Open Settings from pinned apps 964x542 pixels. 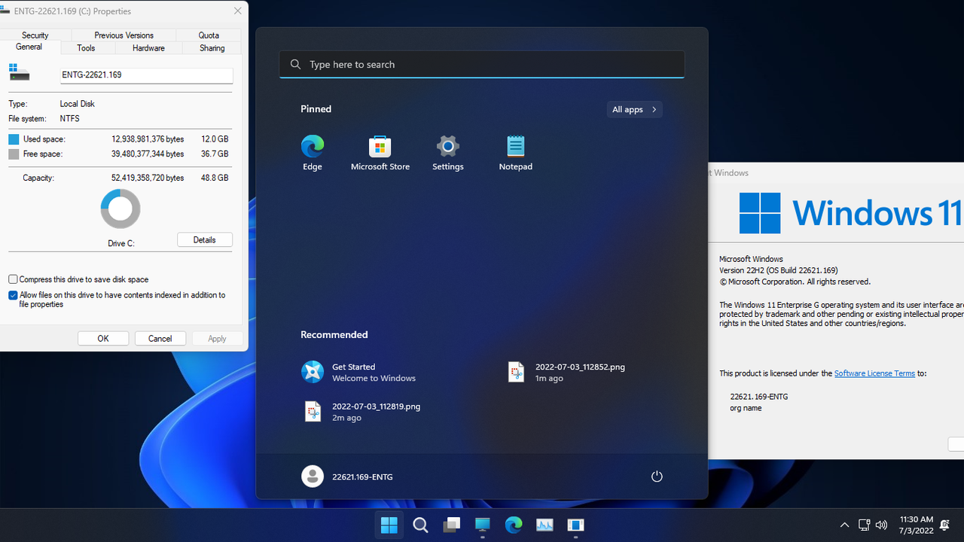(x=448, y=153)
